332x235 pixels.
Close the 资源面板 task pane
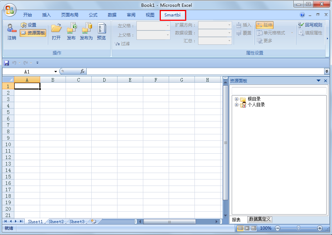click(326, 81)
